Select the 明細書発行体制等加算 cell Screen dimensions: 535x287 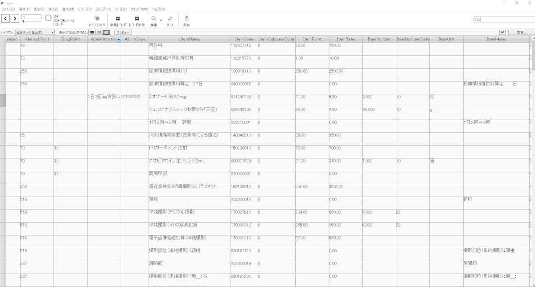[x=189, y=61]
